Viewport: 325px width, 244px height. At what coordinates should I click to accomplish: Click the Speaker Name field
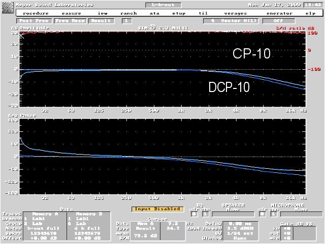coord(233,214)
